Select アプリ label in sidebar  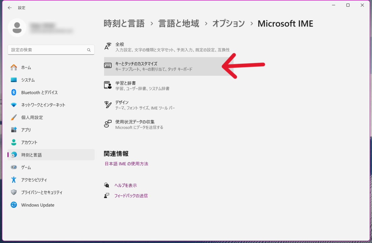click(26, 130)
